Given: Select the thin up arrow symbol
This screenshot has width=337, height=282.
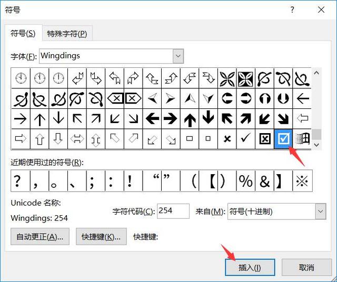Looking at the screenshot, I should [39, 118].
